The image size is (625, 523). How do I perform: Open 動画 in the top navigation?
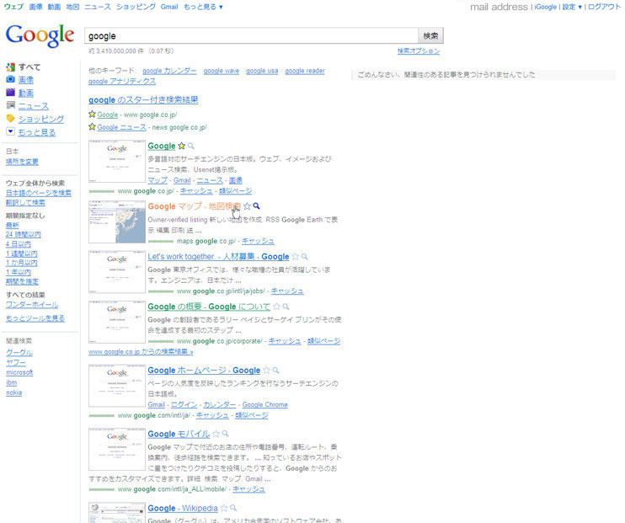[54, 7]
